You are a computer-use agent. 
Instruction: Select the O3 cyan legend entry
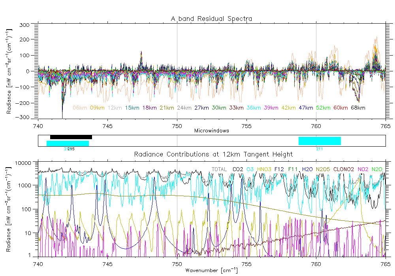[x=250, y=170]
